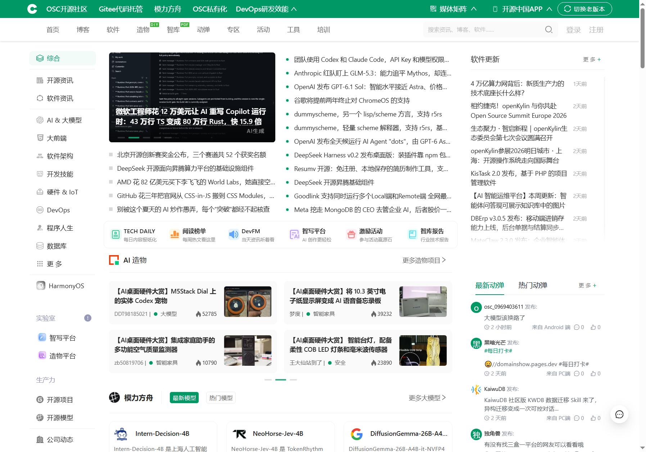Image resolution: width=646 pixels, height=452 pixels.
Task: Open 更多造物项目 chevron link
Action: (x=424, y=260)
